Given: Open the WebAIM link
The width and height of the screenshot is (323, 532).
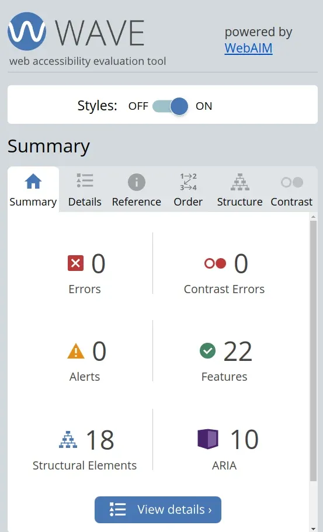Looking at the screenshot, I should click(248, 48).
